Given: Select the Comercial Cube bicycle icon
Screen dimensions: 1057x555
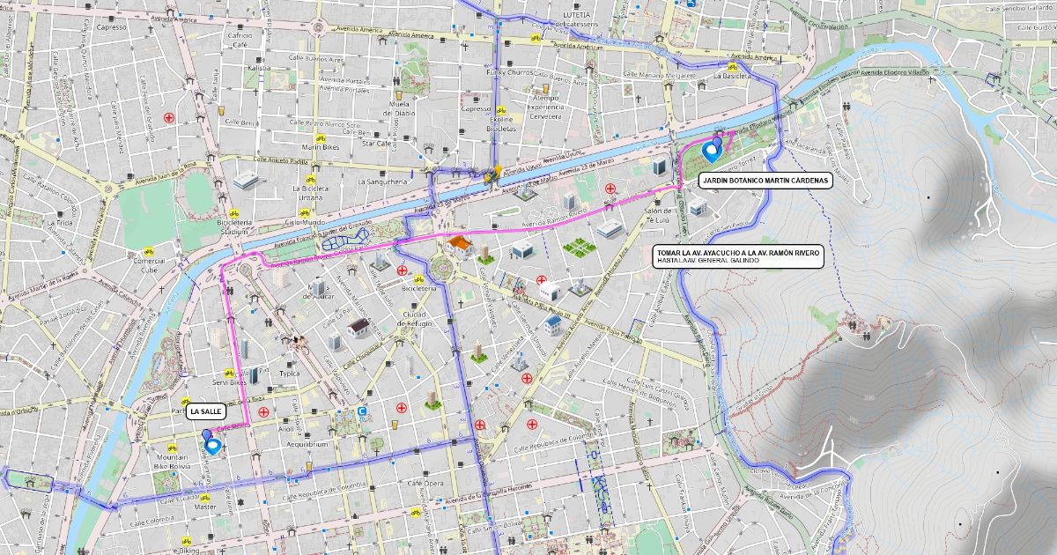Looking at the screenshot, I should [149, 251].
